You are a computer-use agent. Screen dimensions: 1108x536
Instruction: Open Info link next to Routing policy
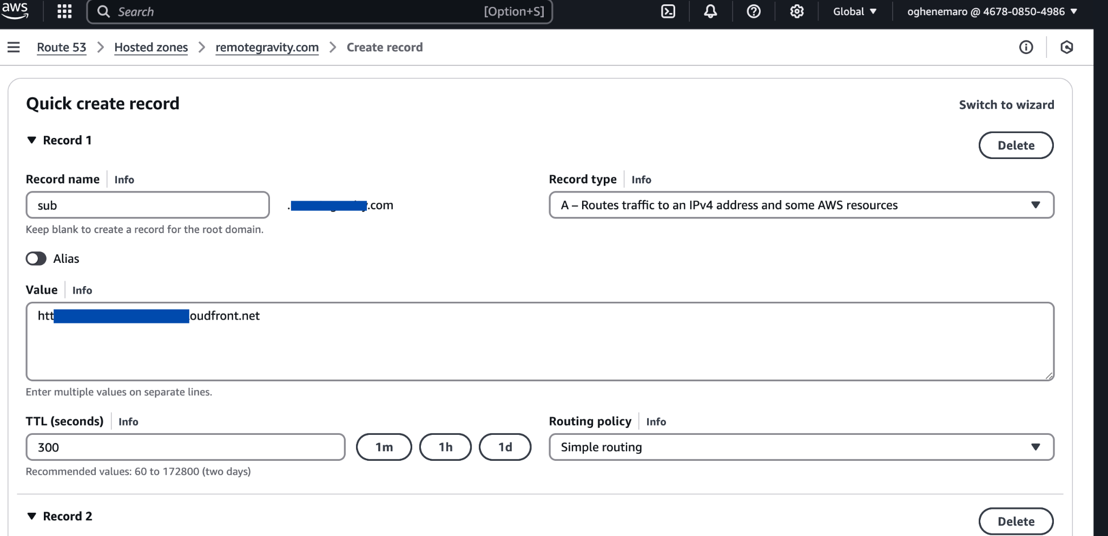coord(656,422)
